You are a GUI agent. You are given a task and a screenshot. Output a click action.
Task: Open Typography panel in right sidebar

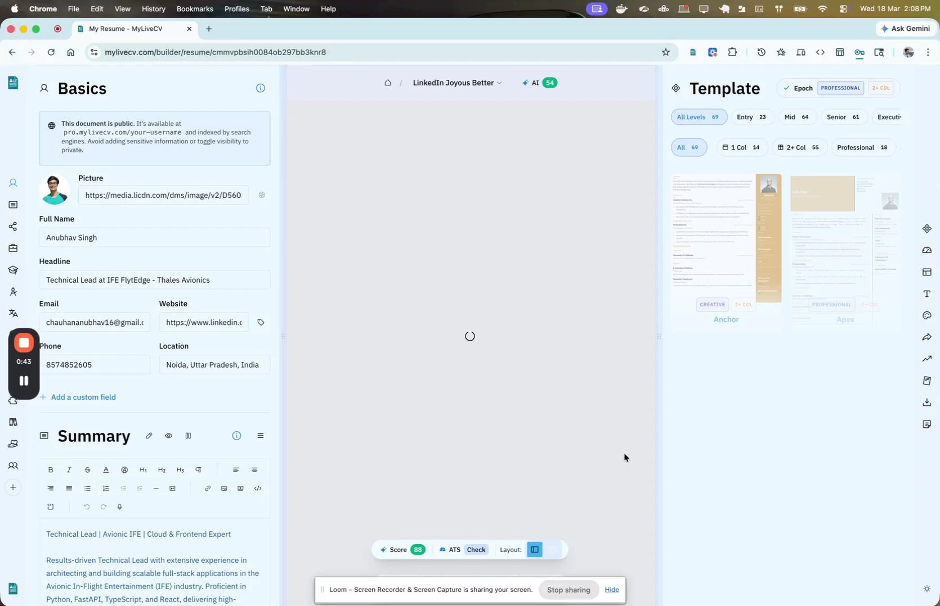927,293
